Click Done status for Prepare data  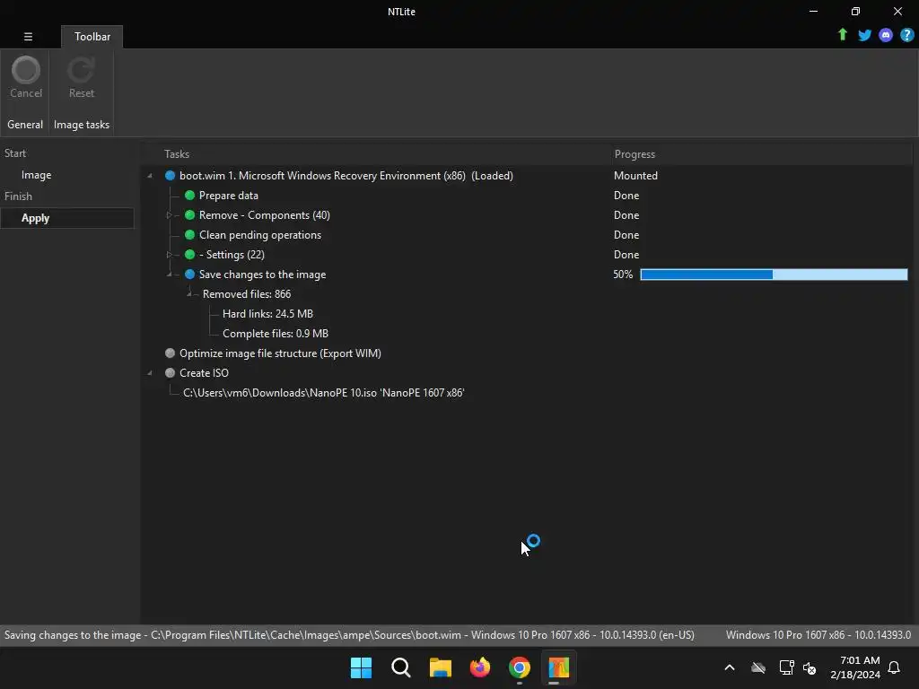click(626, 195)
